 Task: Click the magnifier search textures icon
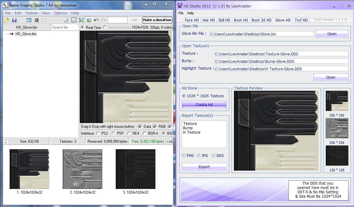click(37, 20)
